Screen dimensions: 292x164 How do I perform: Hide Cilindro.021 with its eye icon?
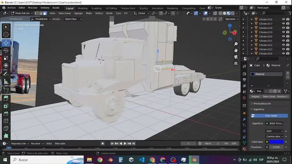point(283,41)
